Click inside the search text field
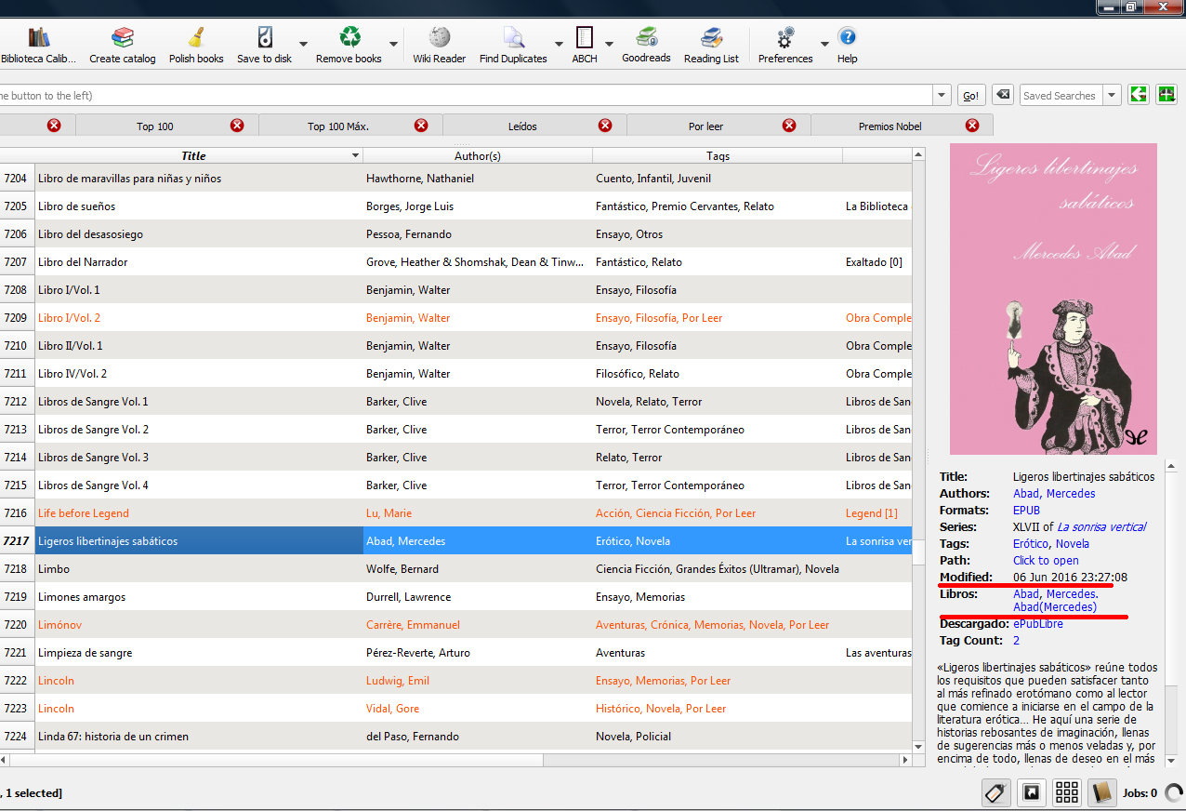The image size is (1186, 811). [466, 96]
